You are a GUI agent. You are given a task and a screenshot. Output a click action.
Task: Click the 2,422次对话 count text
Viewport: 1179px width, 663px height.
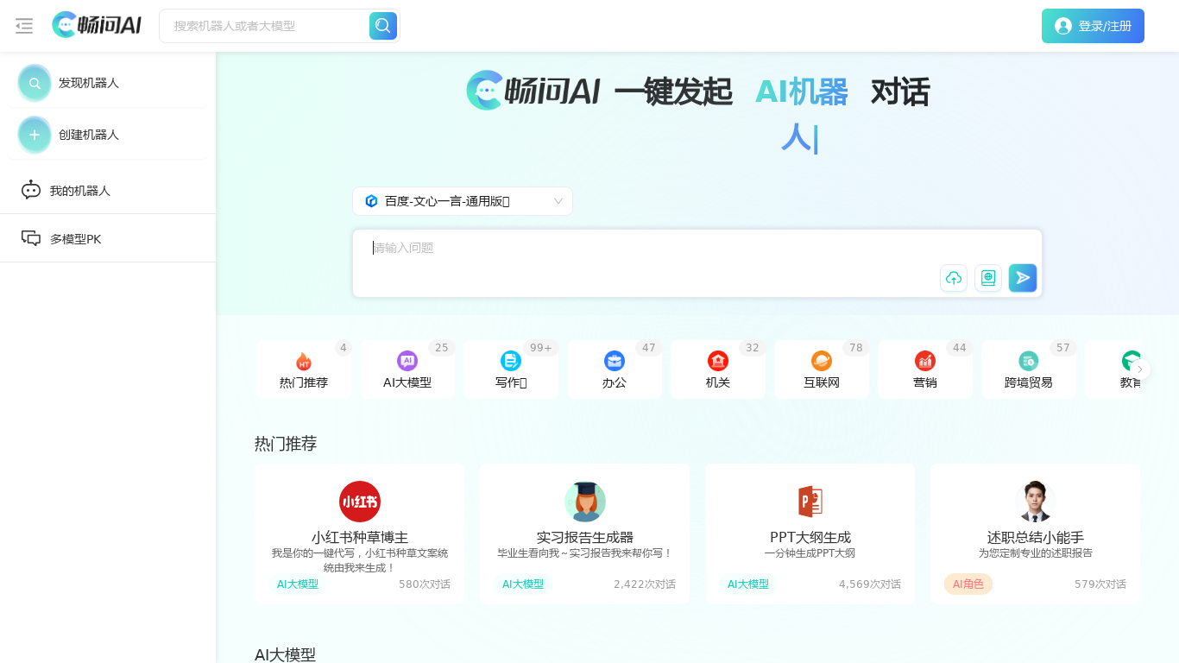tap(645, 584)
